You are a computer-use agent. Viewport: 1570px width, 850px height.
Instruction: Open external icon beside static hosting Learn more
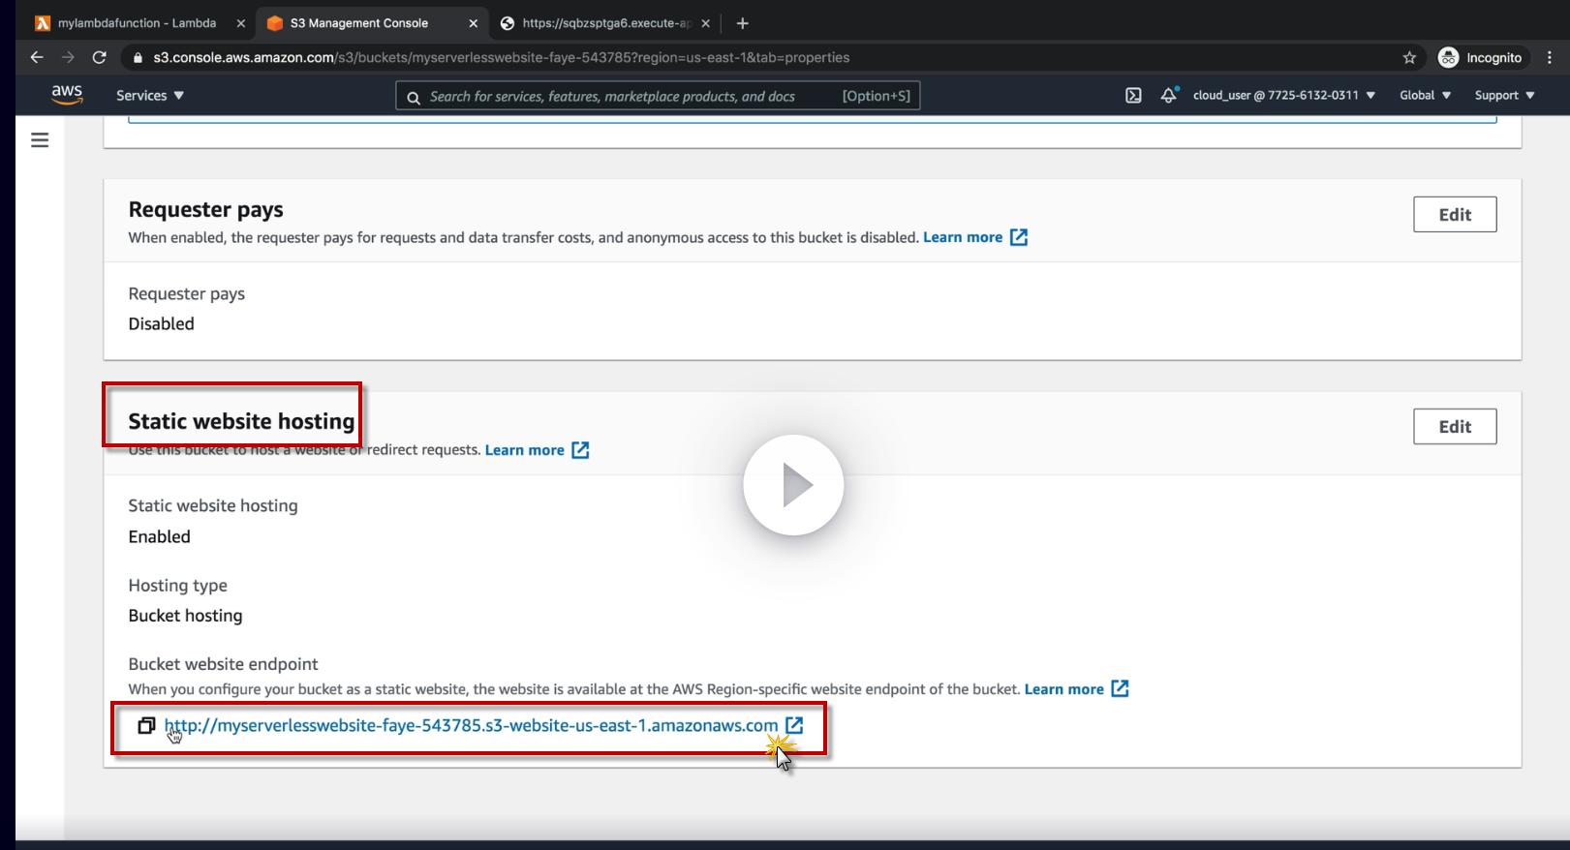coord(580,450)
